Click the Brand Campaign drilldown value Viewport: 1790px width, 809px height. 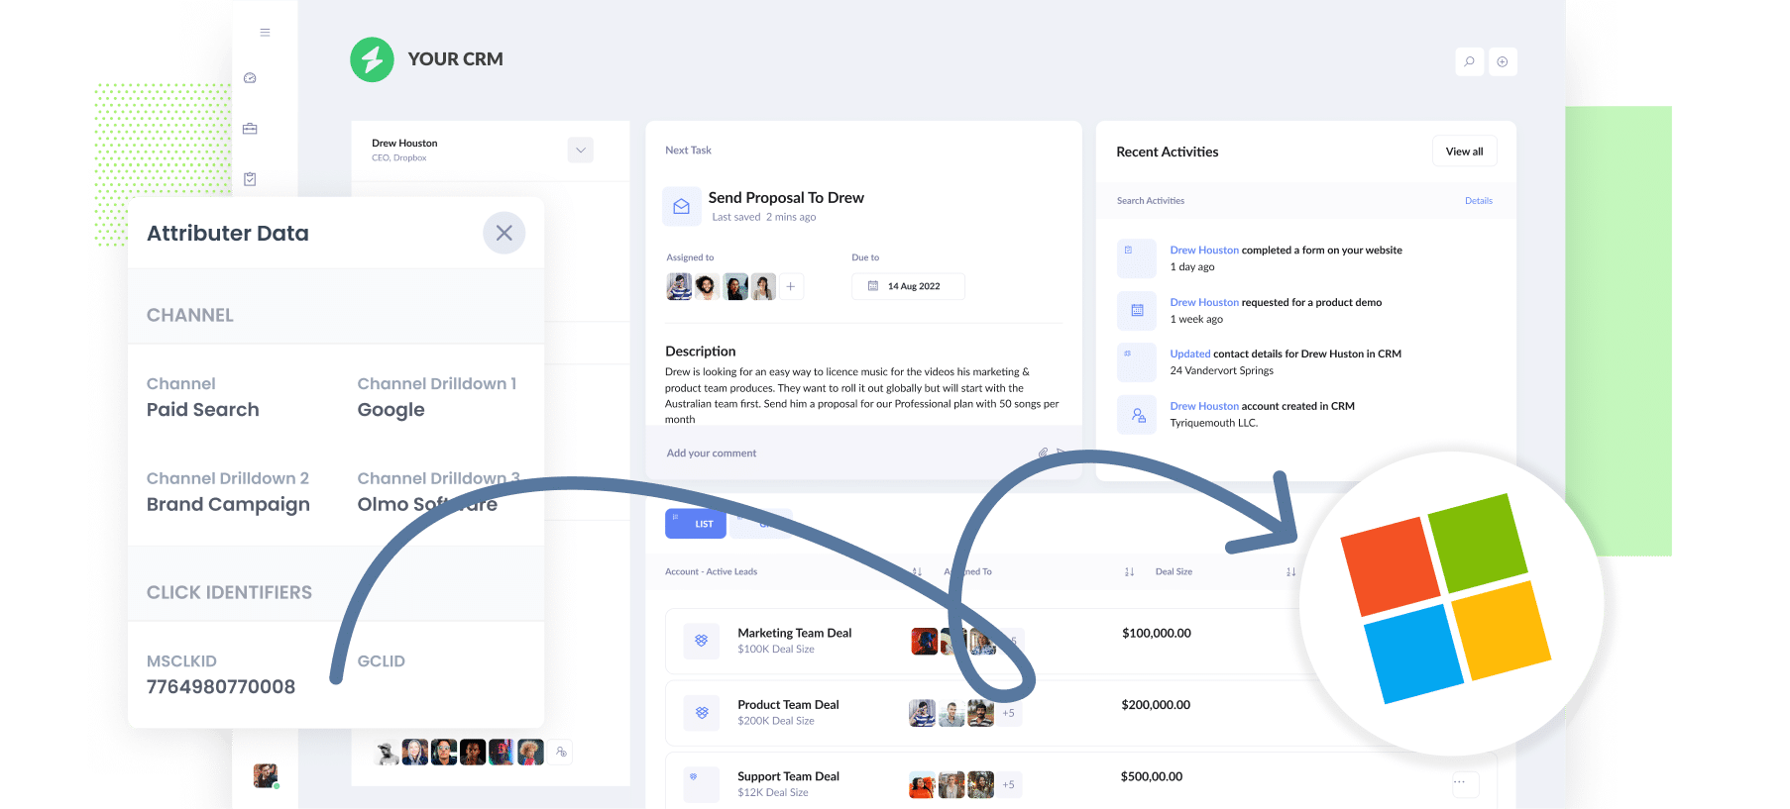228,505
